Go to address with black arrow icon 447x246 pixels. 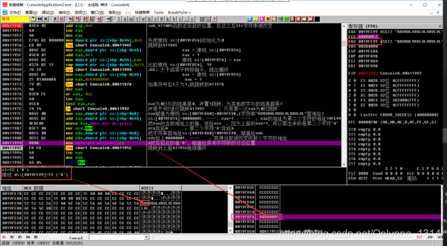[x=109, y=19]
